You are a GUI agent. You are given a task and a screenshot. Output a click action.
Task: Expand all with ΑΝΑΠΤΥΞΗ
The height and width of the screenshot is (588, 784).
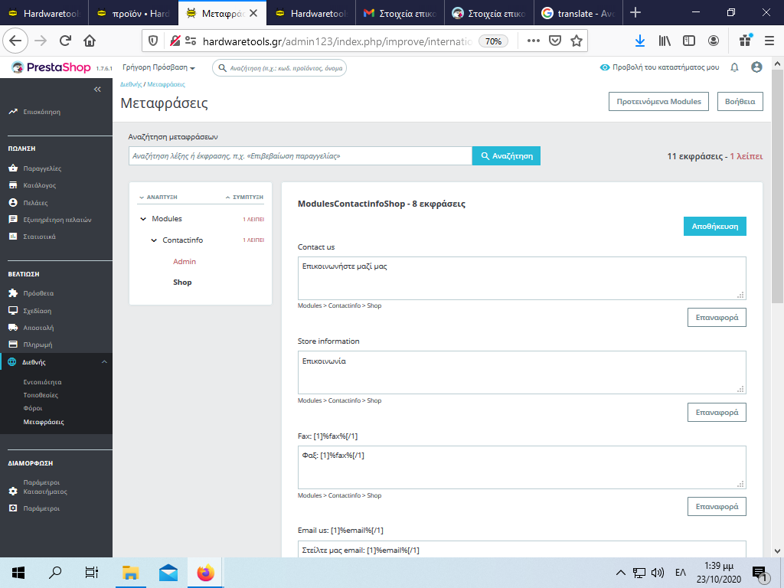[x=158, y=197]
